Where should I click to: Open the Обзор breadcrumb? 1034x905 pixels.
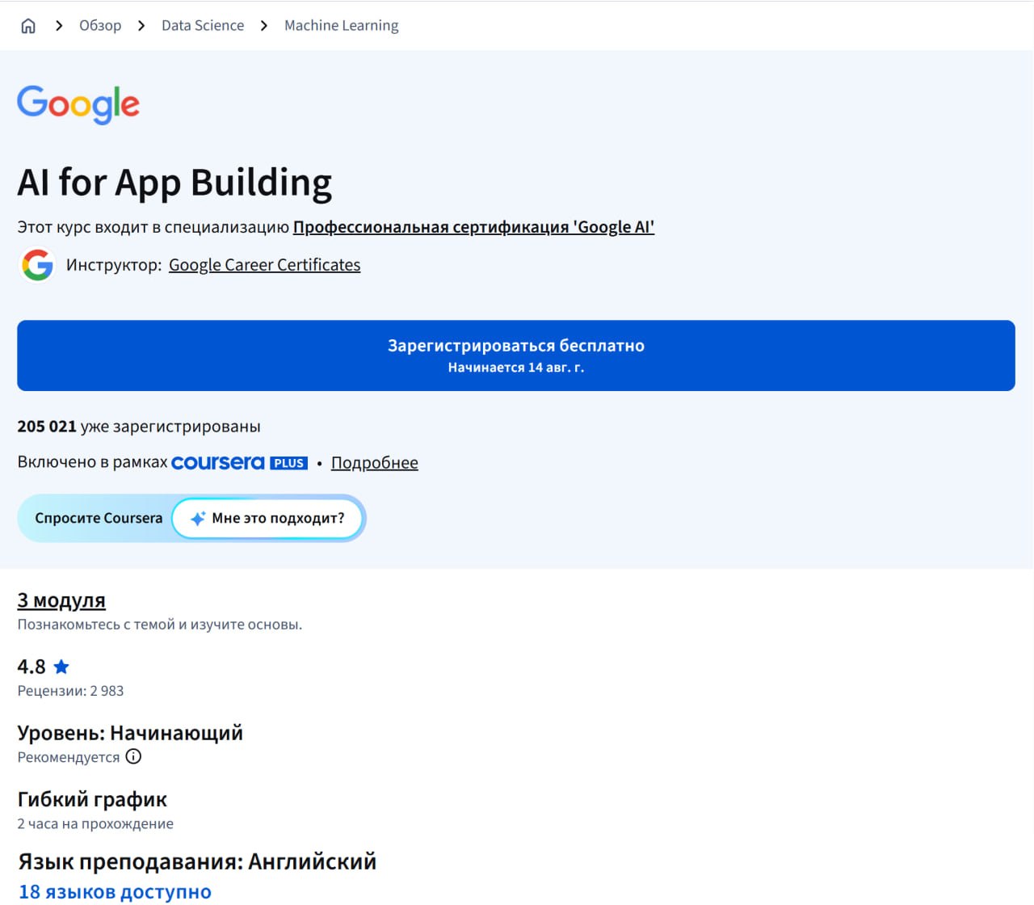tap(100, 26)
